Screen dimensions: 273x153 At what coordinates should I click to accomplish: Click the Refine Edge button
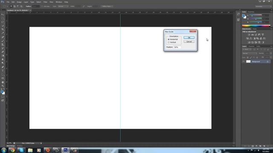(107, 6)
